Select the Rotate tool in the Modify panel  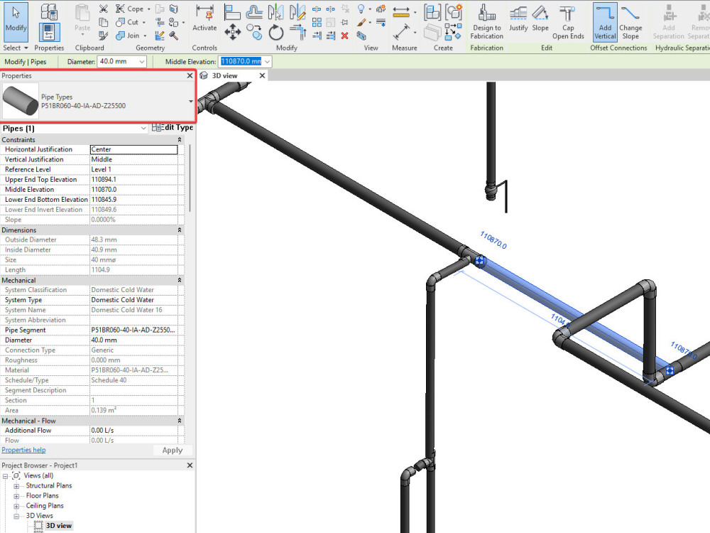tap(276, 31)
